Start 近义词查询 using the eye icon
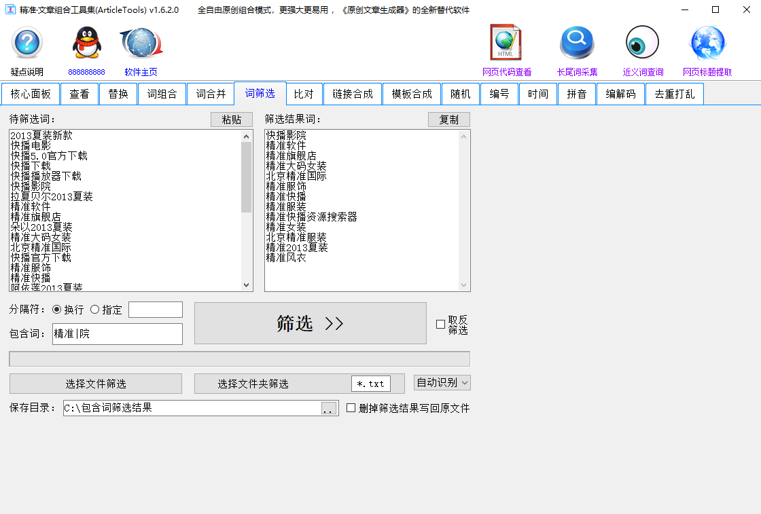 pyautogui.click(x=641, y=43)
